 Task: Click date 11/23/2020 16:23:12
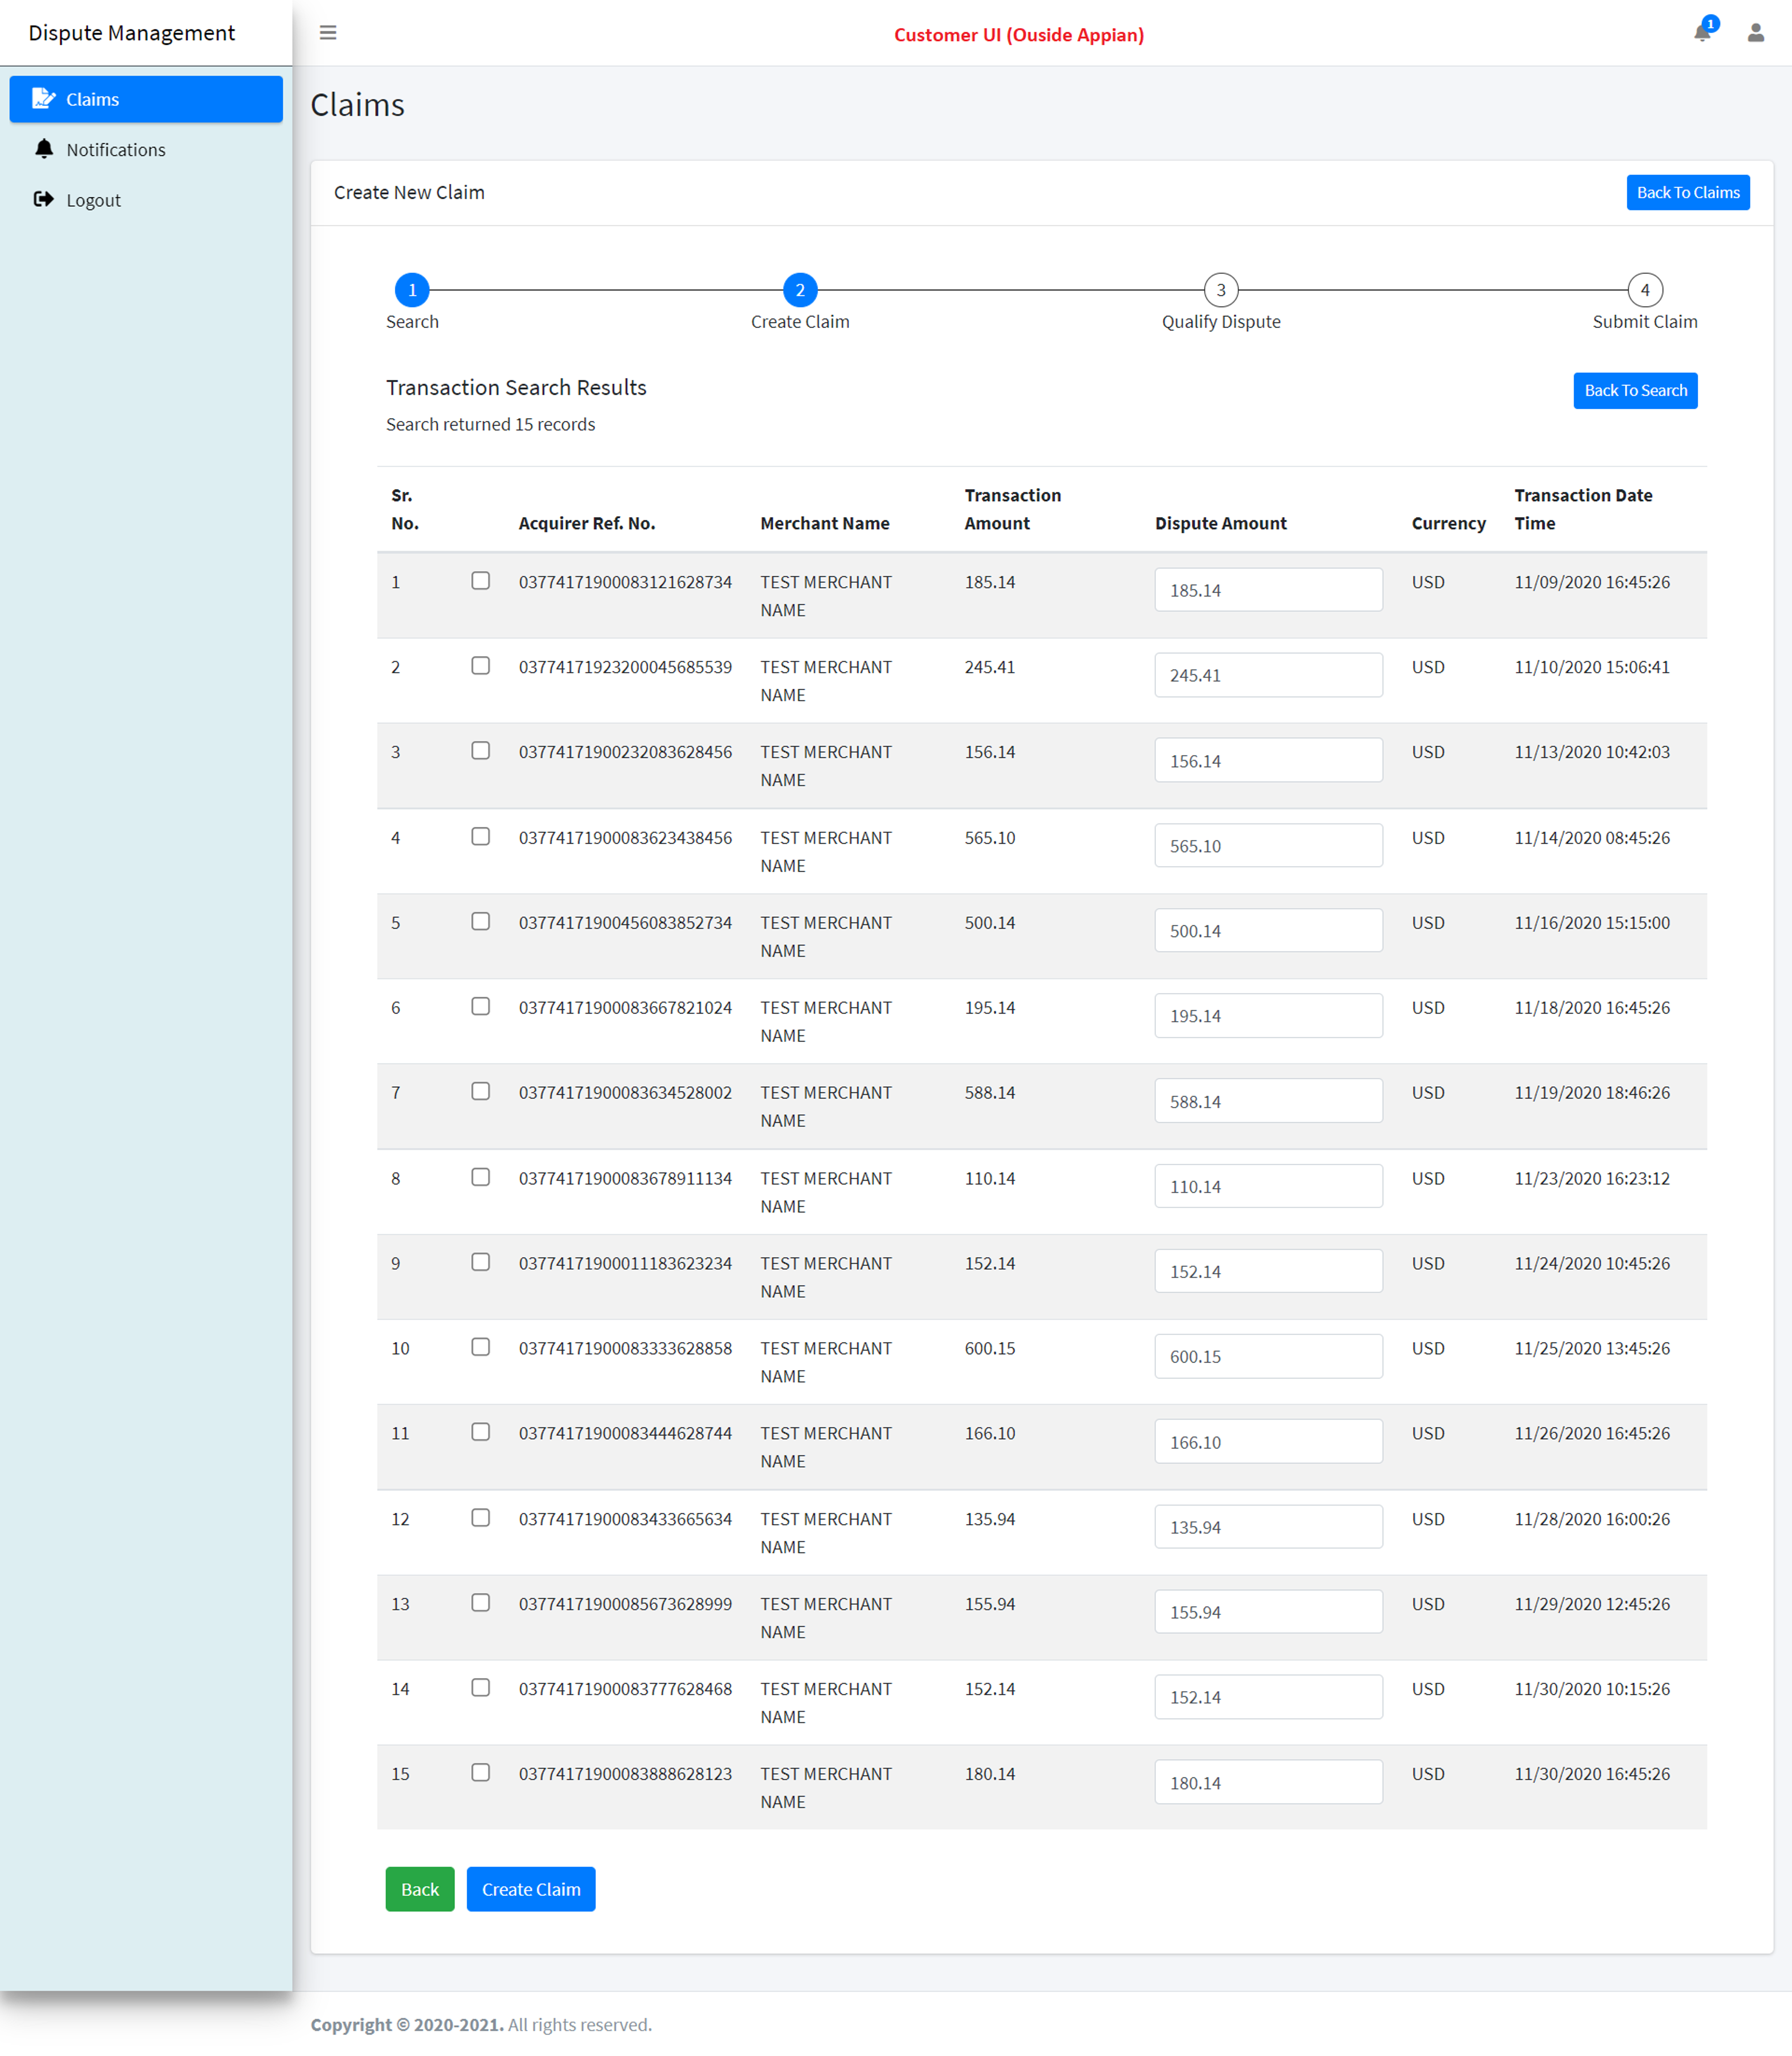[1592, 1179]
